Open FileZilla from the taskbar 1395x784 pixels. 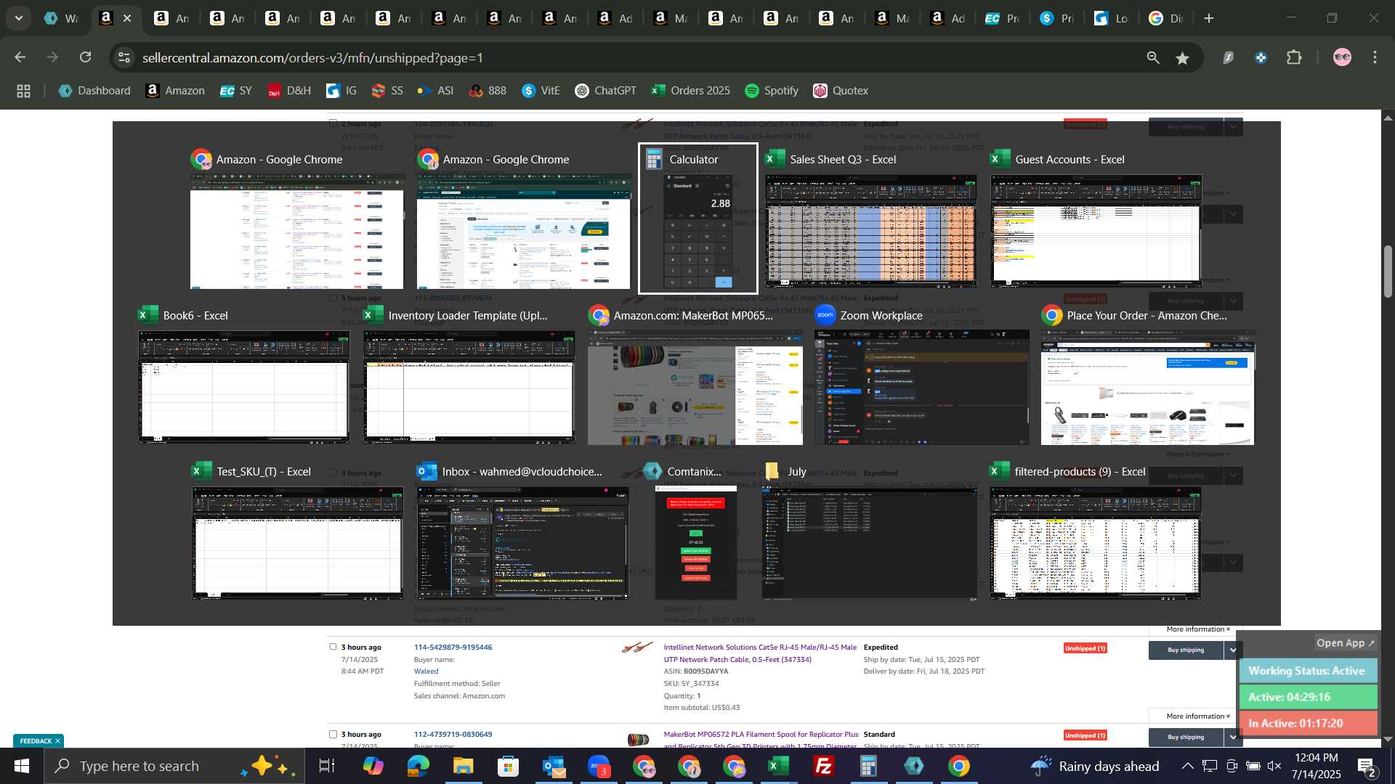824,766
